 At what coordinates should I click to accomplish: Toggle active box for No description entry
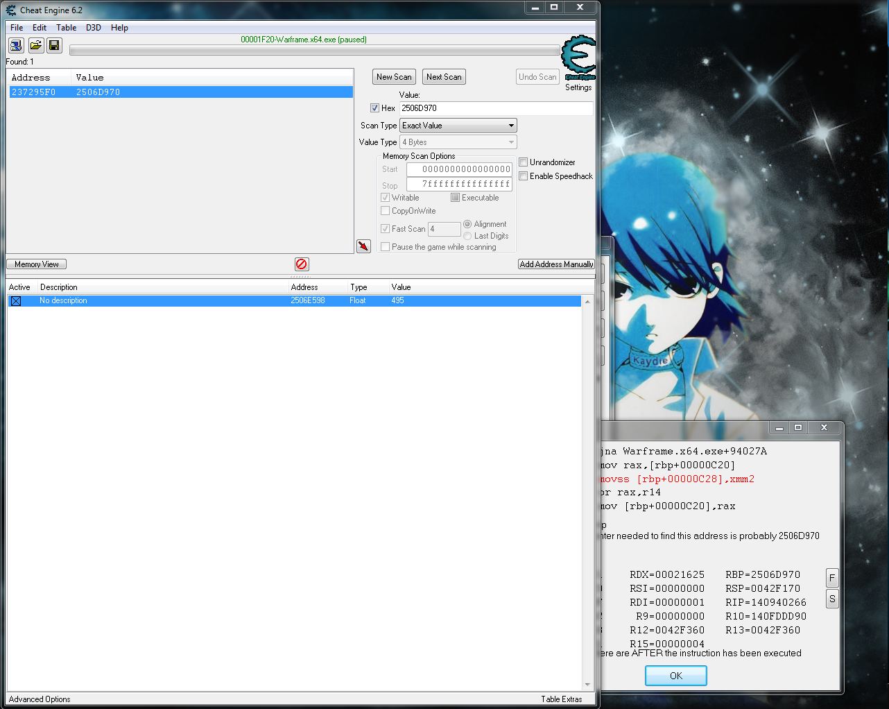tap(16, 301)
